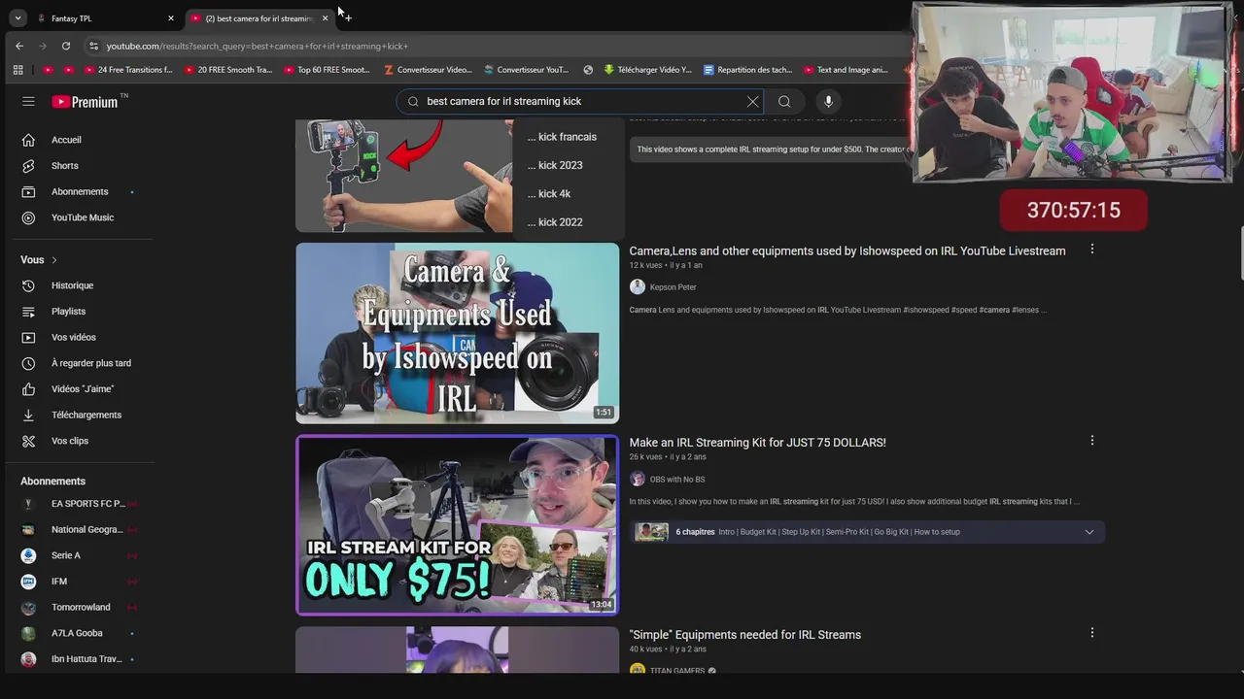Open Repartition des tâches bookmark
This screenshot has height=699, width=1244.
[747, 70]
